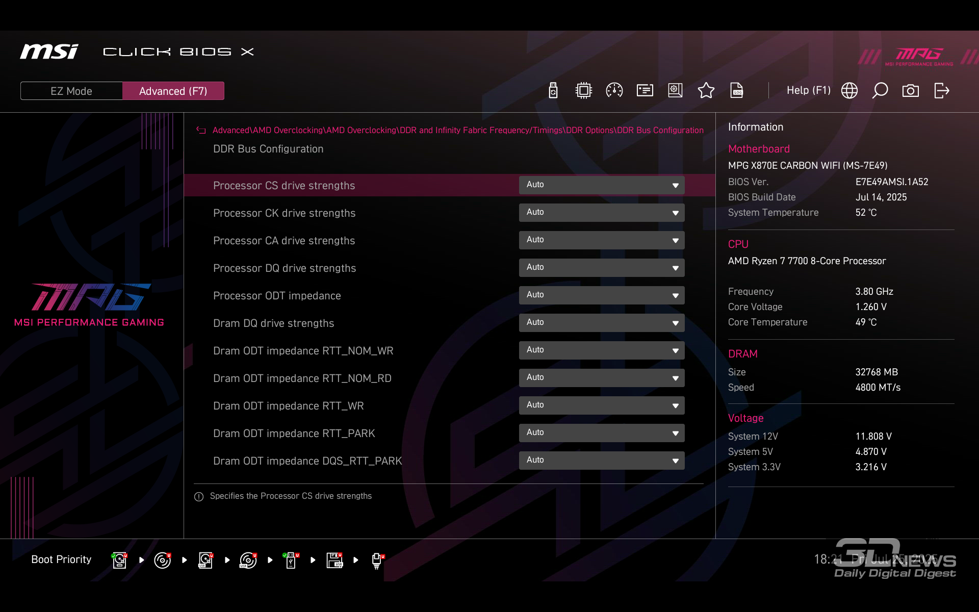
Task: Open Processor CA drive strengths dropdown
Action: tap(602, 240)
